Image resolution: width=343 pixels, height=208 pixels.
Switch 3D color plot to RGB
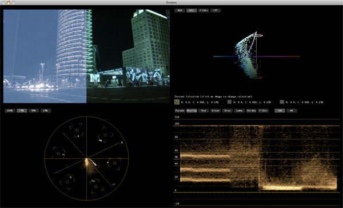coord(180,10)
